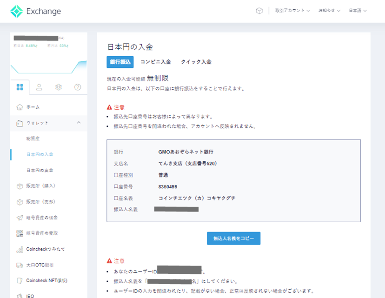This screenshot has height=298, width=385.
Task: Go to 日本円の出金 in sidebar
Action: (40, 170)
